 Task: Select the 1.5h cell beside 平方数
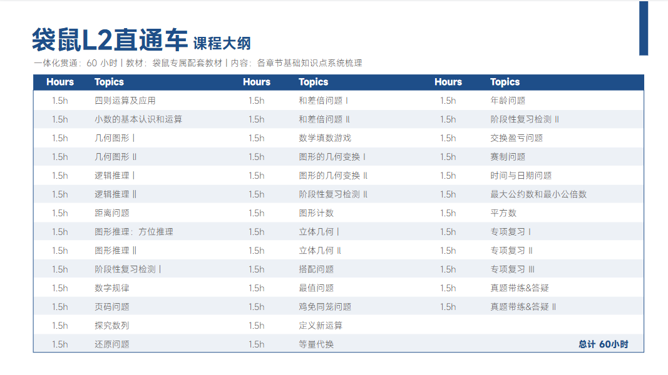click(448, 213)
